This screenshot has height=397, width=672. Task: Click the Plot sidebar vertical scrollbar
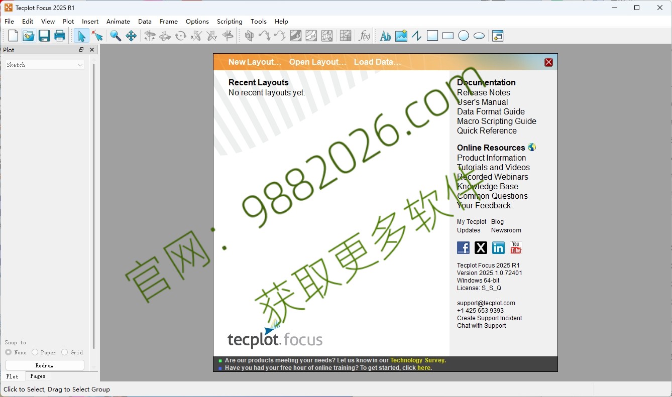click(x=94, y=206)
